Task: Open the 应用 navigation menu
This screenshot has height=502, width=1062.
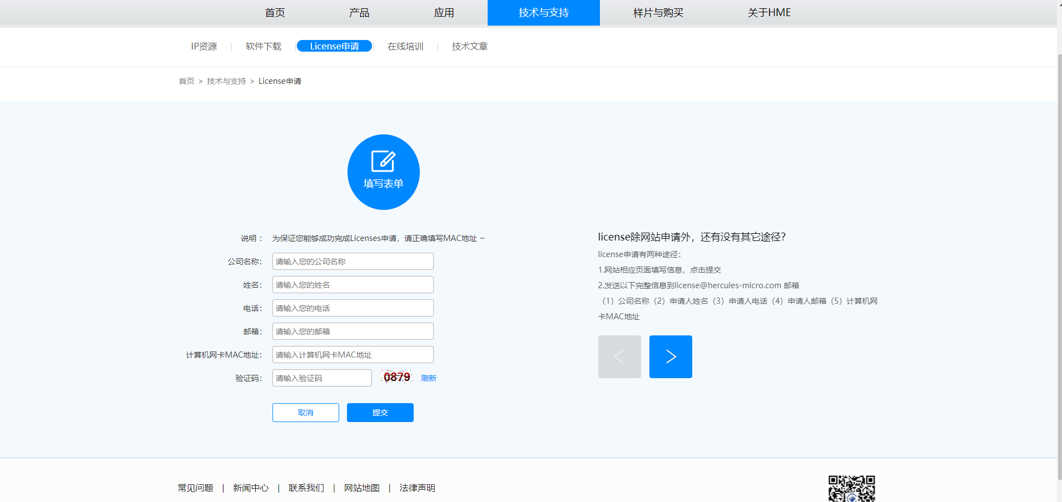Action: [444, 12]
